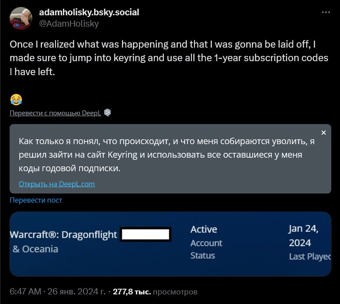
Task: Open the @AdamHolisky handle
Action: coord(69,24)
